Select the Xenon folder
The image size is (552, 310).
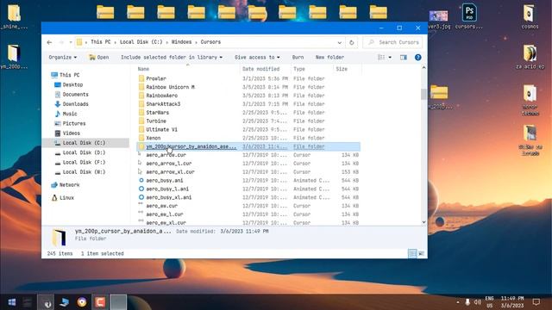(154, 138)
